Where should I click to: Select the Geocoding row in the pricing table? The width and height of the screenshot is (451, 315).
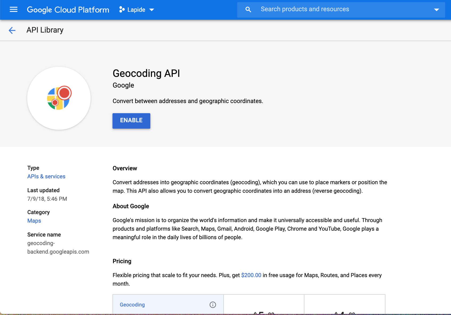132,304
